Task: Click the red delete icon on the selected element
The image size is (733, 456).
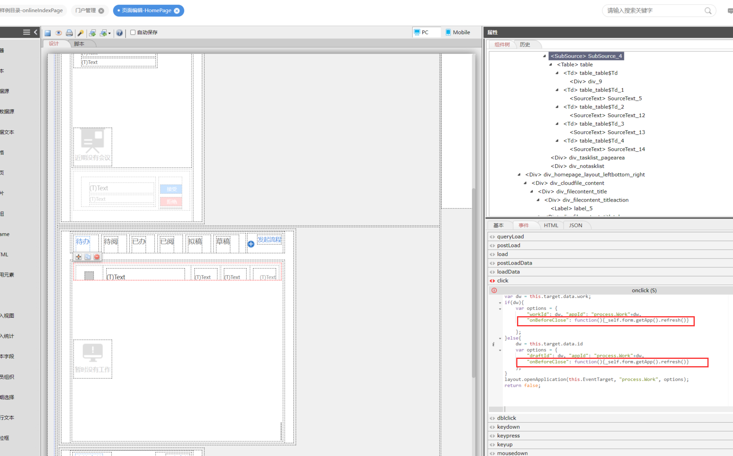Action: tap(97, 257)
